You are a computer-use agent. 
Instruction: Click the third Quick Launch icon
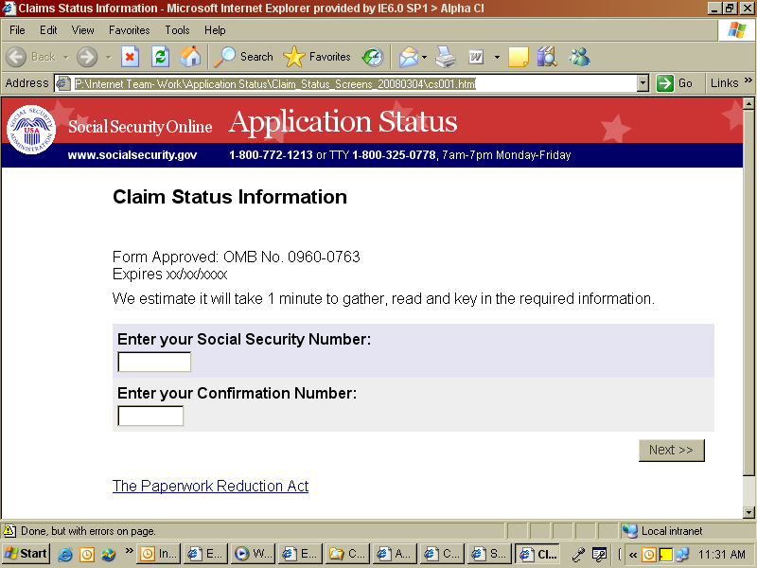pyautogui.click(x=109, y=554)
